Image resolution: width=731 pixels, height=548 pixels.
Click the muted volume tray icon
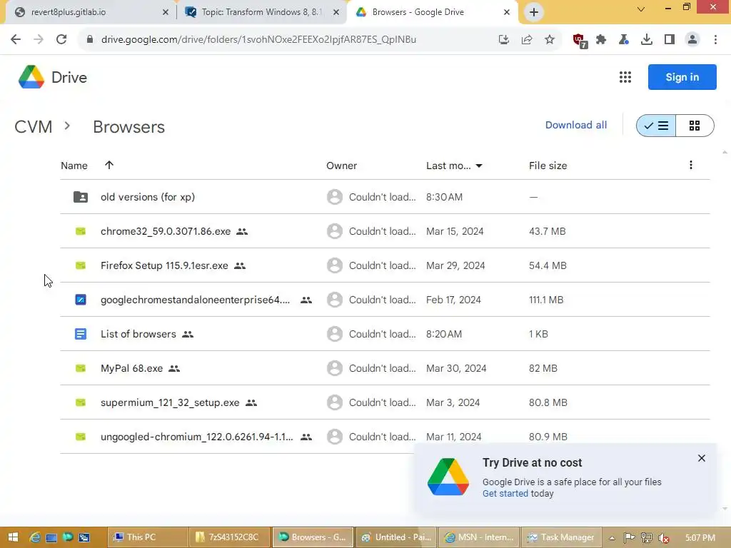(664, 538)
